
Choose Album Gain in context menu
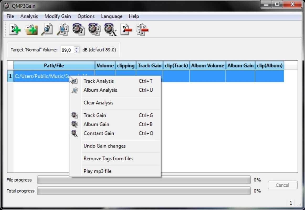(x=115, y=124)
